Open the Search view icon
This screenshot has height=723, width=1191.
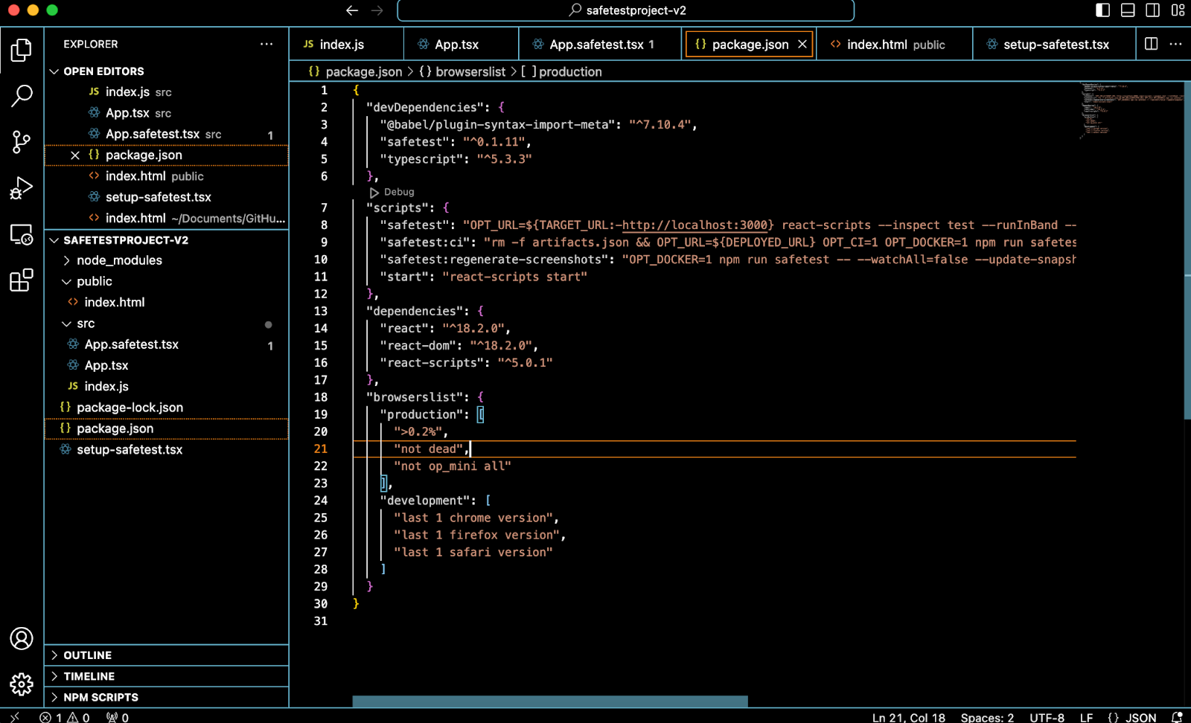pyautogui.click(x=21, y=95)
